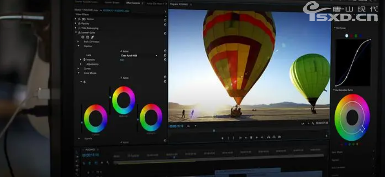Image resolution: width=385 pixels, height=177 pixels.
Task: Expand the Vignette group
Action: pyautogui.click(x=79, y=139)
